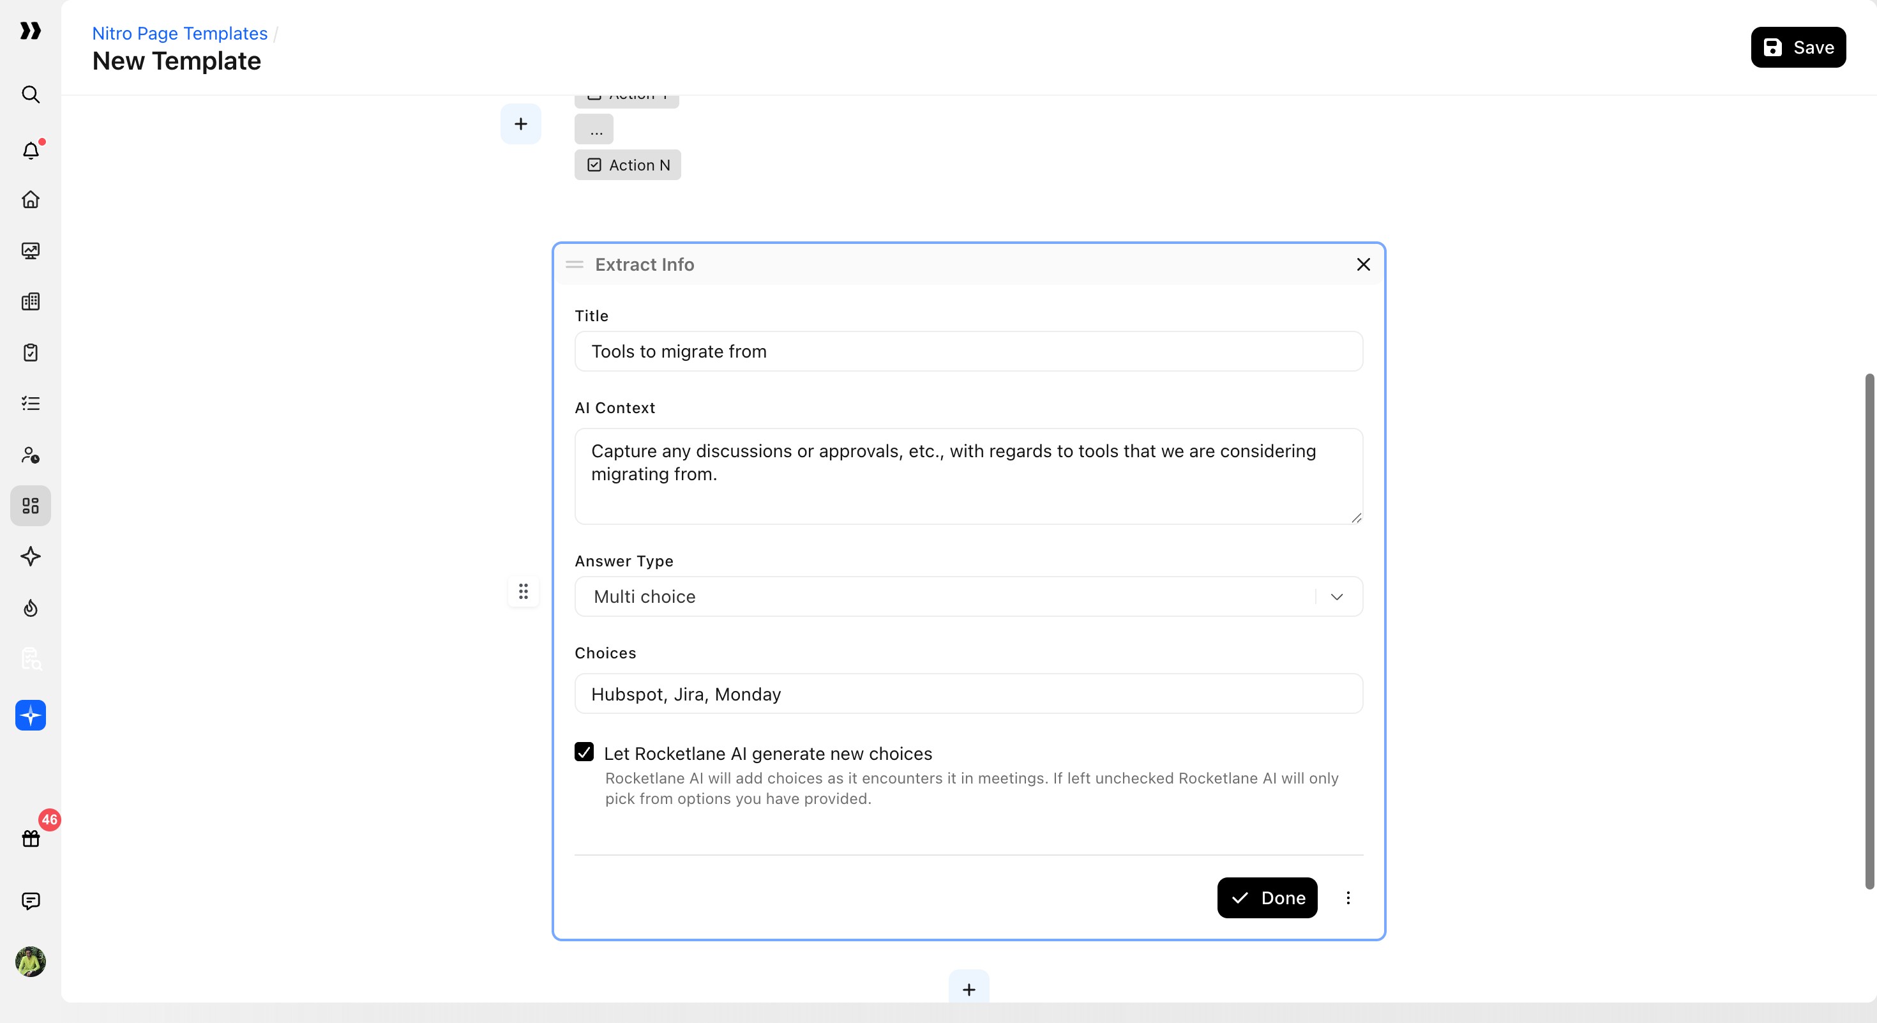The width and height of the screenshot is (1877, 1023).
Task: Open the user avatar profile
Action: tap(31, 962)
